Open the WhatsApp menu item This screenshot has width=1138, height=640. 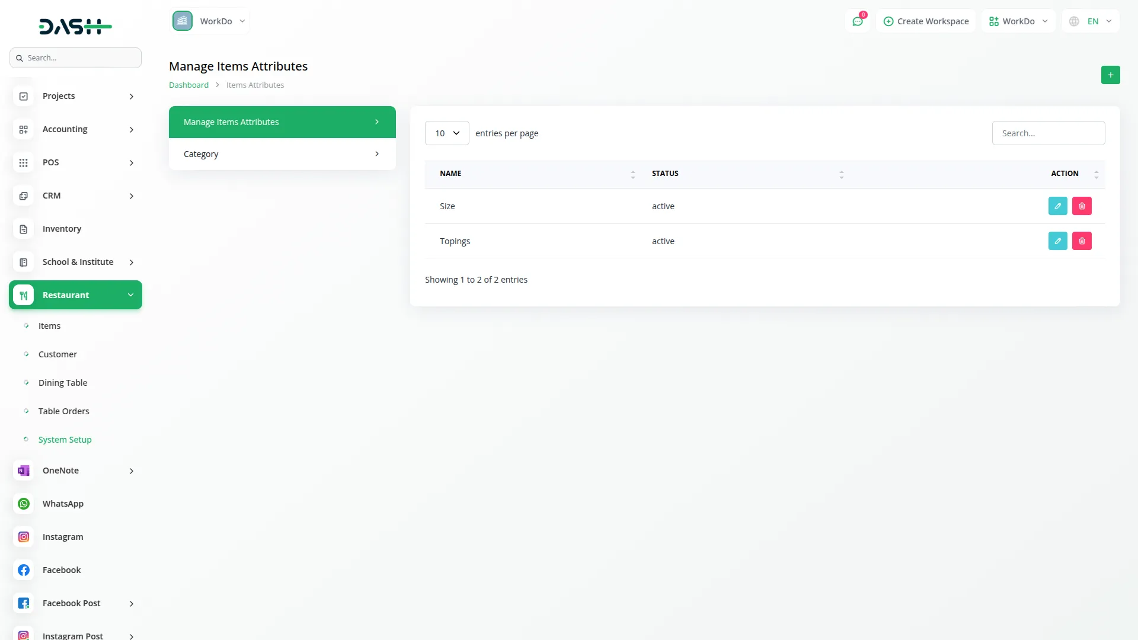(x=76, y=504)
